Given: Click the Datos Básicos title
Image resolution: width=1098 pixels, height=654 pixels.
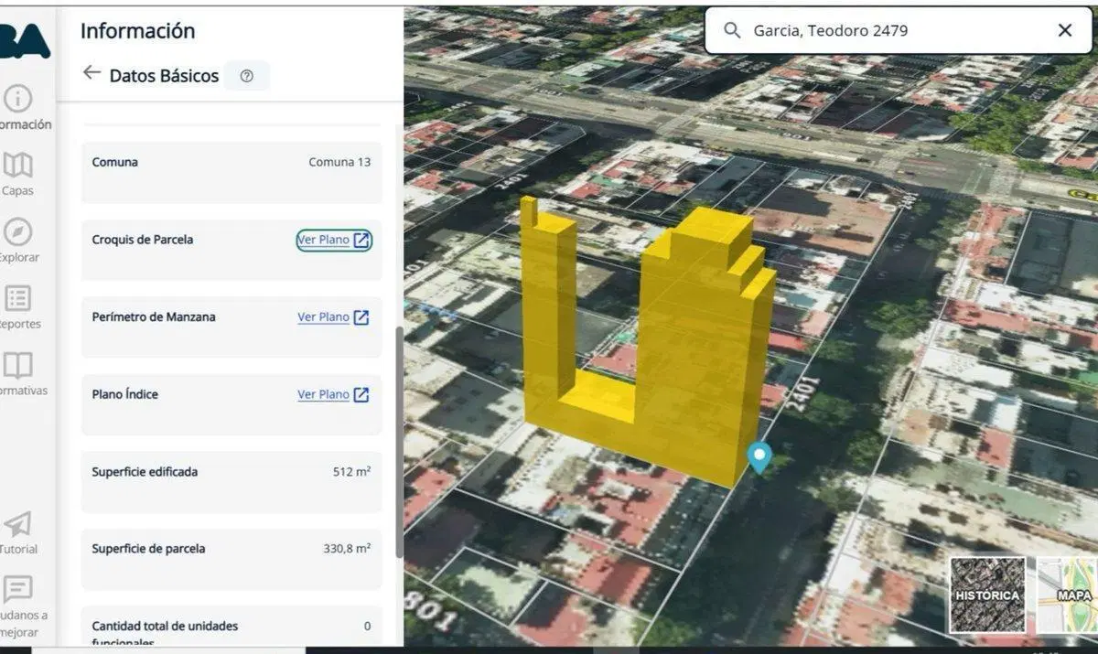Looking at the screenshot, I should (x=164, y=76).
